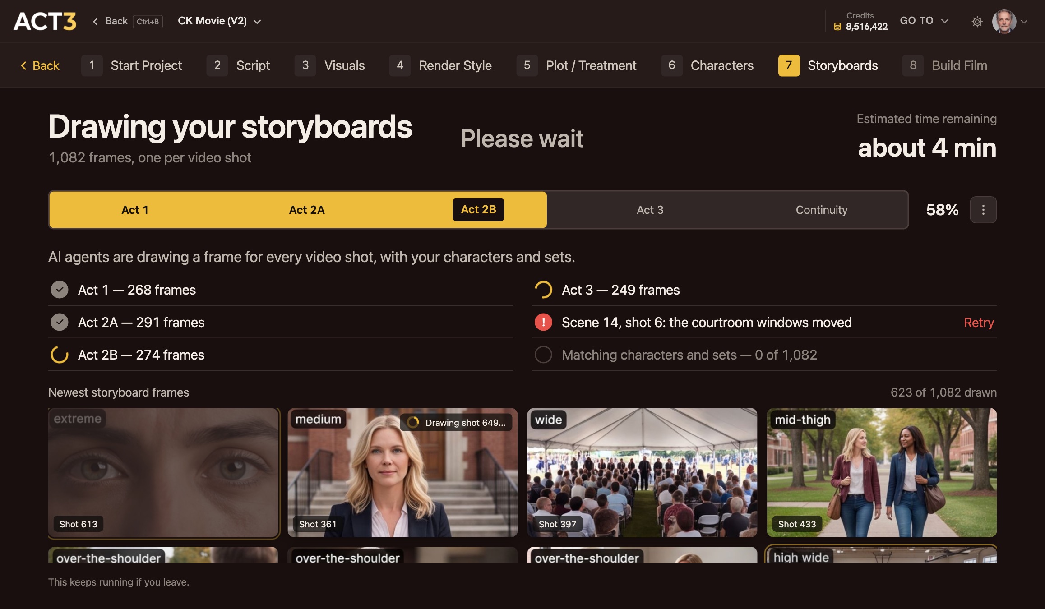Click the 623 of 1,082 drawn counter

(x=943, y=392)
